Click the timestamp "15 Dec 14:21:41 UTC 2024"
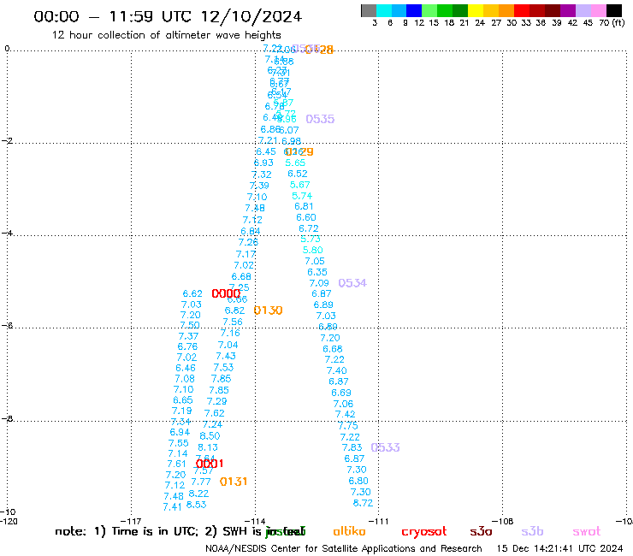633x556 pixels. pos(559,549)
